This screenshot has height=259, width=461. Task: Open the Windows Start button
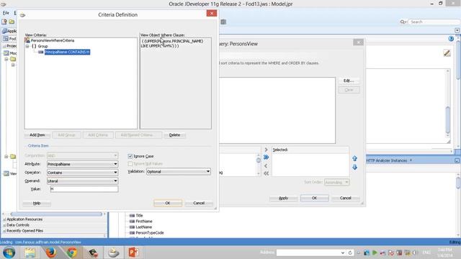pyautogui.click(x=9, y=253)
